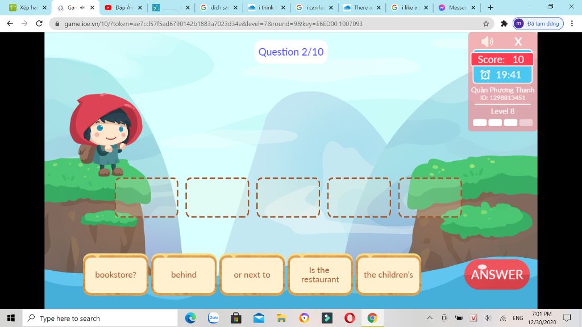Click the player name Quản Phương Thanh
This screenshot has height=327, width=582.
click(x=502, y=90)
